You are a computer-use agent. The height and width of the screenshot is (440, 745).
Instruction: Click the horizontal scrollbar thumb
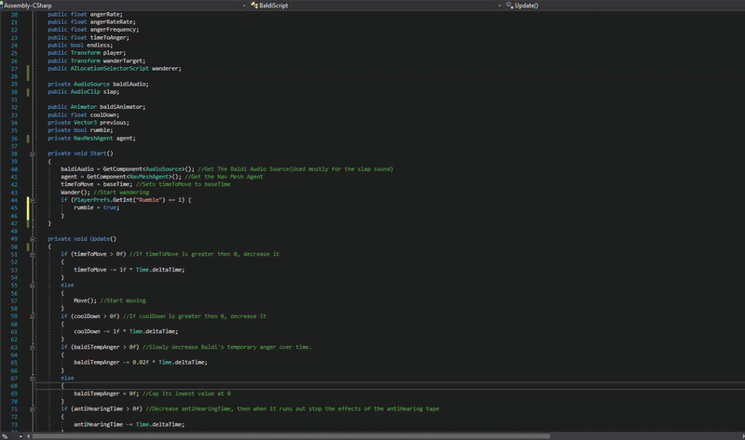291,436
